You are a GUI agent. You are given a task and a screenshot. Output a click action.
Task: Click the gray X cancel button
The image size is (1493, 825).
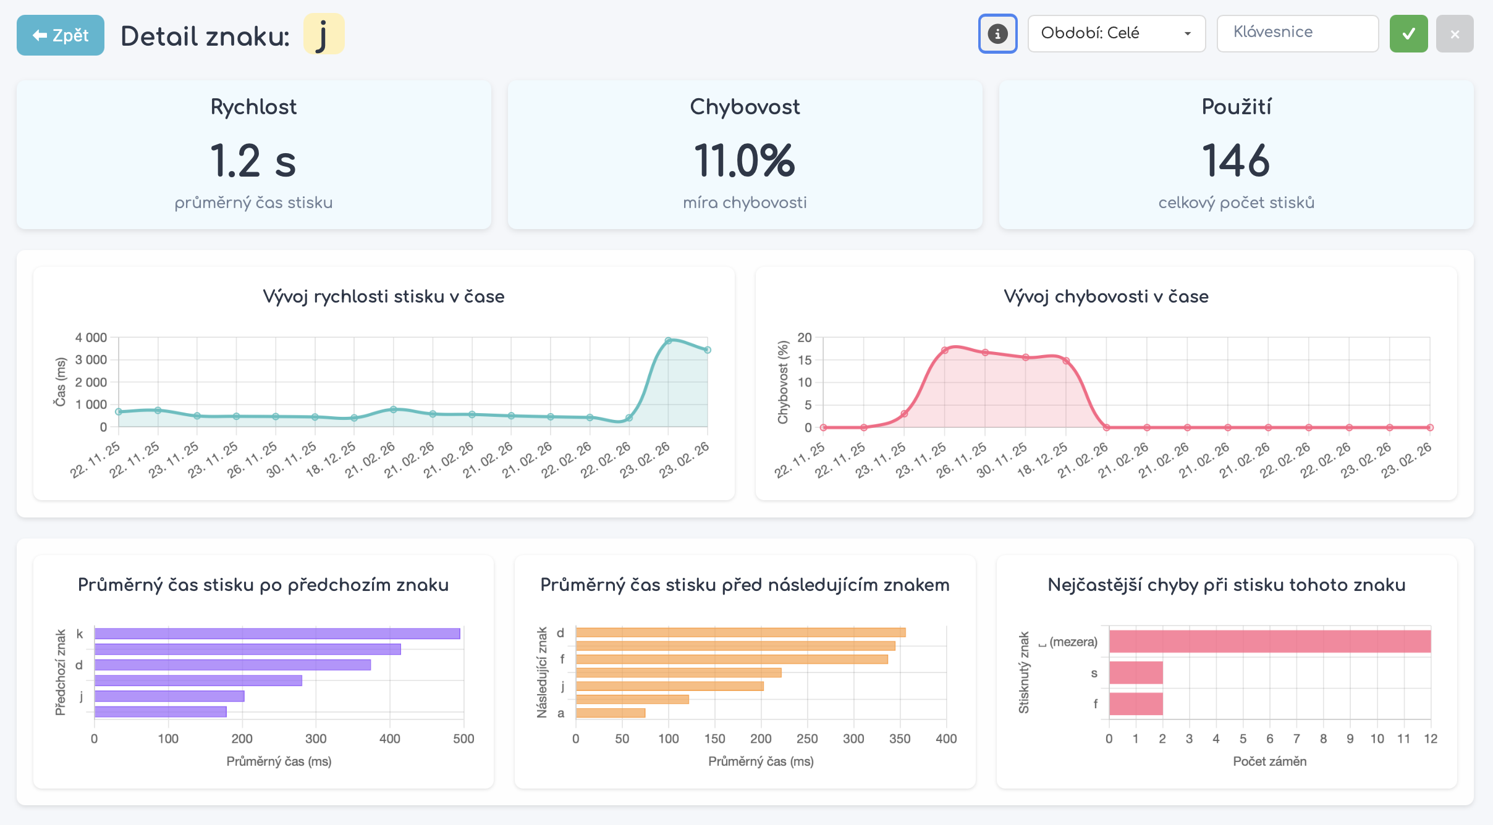pyautogui.click(x=1455, y=33)
